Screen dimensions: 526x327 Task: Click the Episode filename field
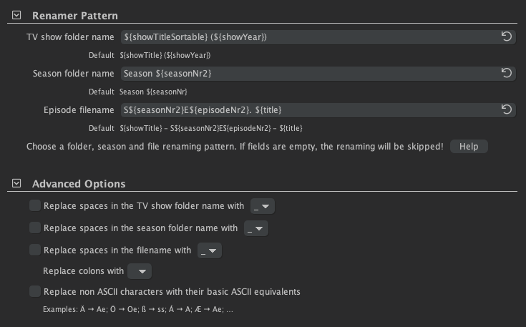point(308,109)
